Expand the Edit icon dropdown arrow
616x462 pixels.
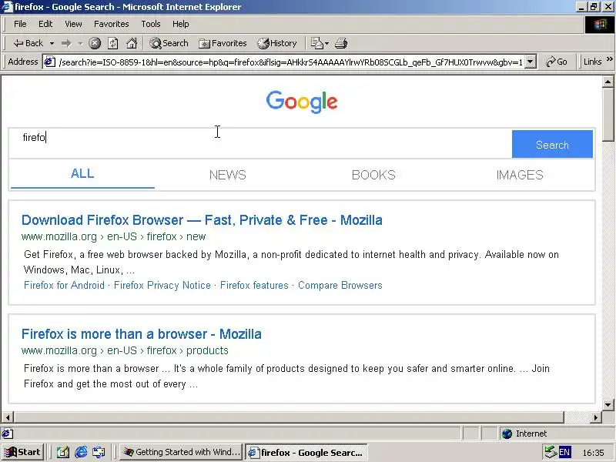[x=326, y=44]
